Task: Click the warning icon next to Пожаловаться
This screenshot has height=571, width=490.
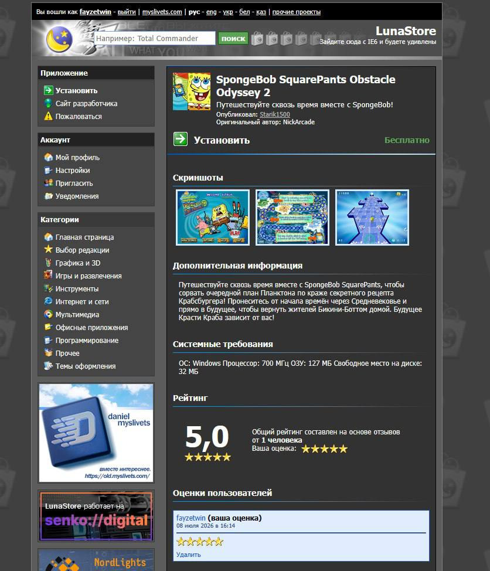Action: [49, 116]
